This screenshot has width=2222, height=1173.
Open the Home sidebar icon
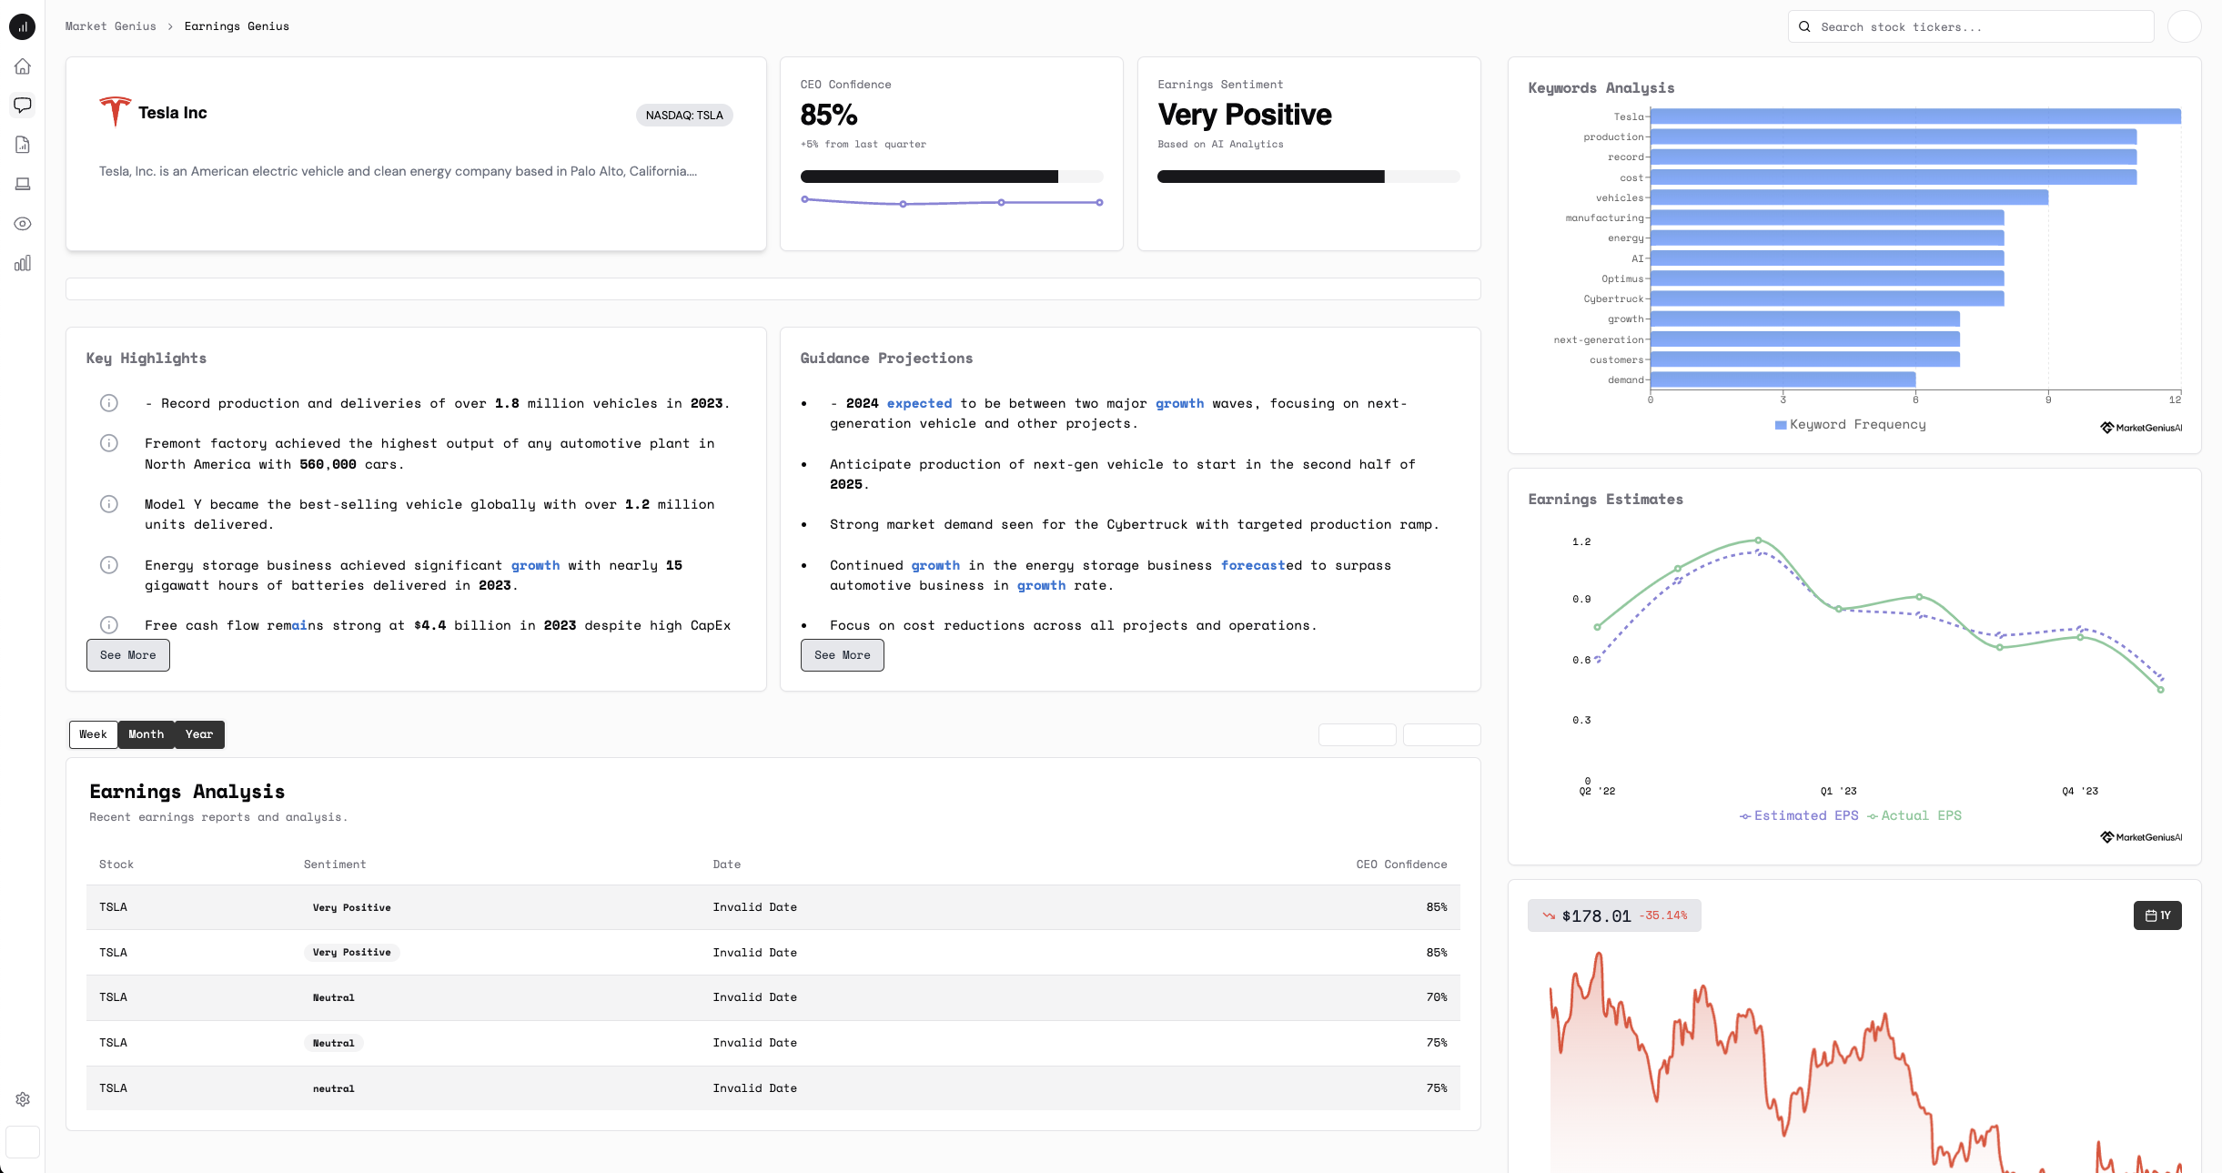pos(23,66)
